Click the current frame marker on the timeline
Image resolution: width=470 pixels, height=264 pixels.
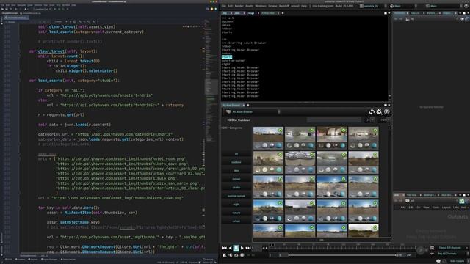[x=271, y=245]
